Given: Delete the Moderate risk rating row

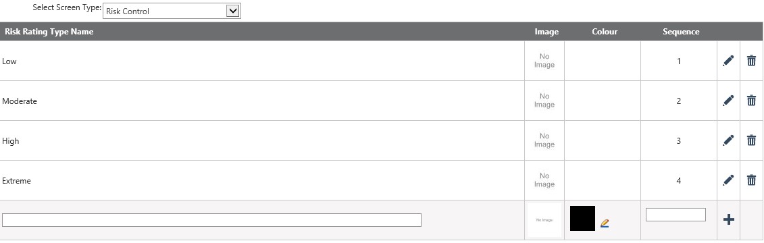Looking at the screenshot, I should point(751,101).
